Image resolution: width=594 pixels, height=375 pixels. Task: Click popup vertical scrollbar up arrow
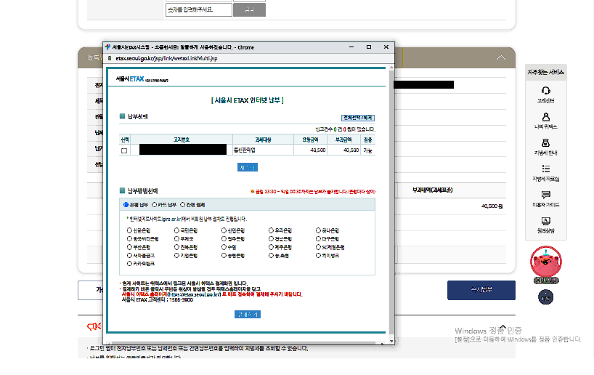click(391, 68)
